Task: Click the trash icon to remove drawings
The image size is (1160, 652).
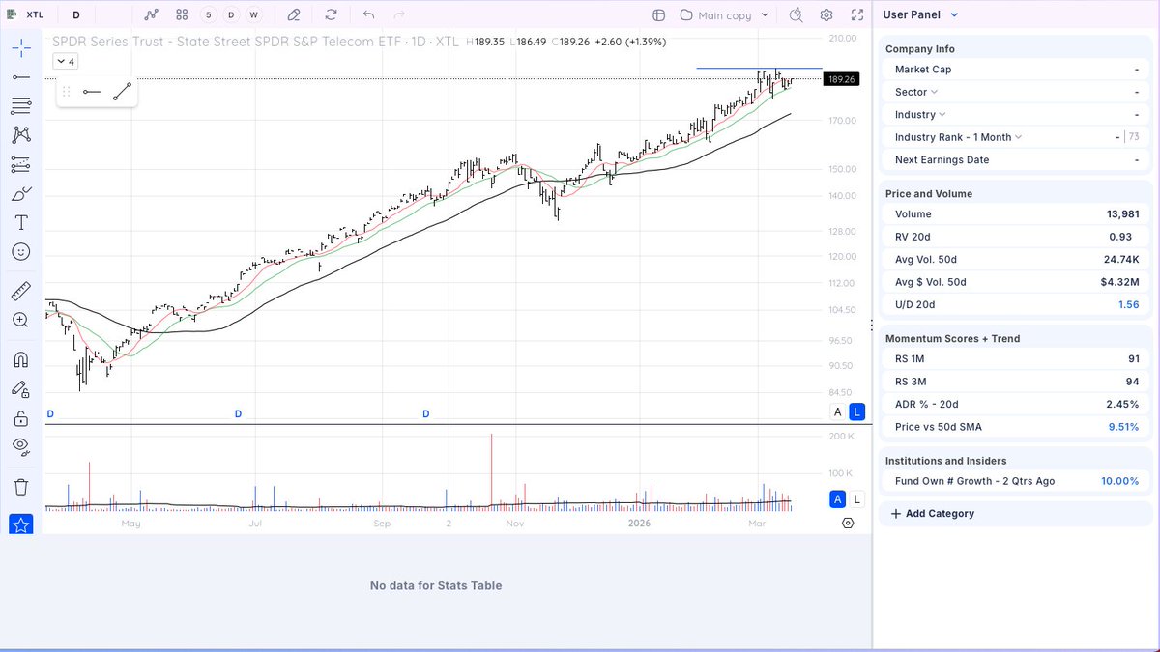Action: click(20, 486)
